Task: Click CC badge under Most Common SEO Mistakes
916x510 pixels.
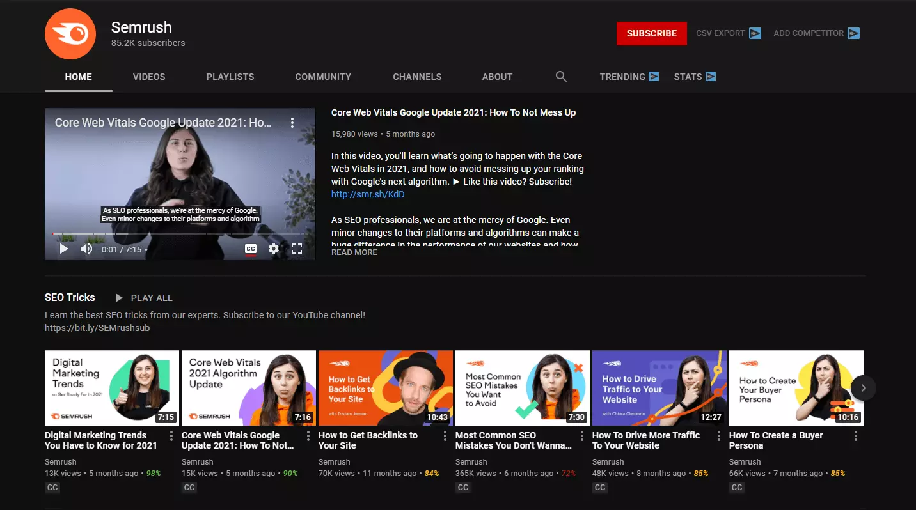Action: pos(463,488)
